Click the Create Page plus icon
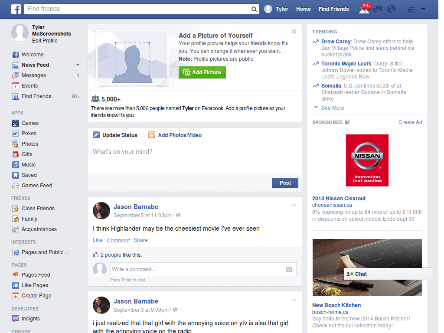This screenshot has width=444, height=333. coord(16,296)
